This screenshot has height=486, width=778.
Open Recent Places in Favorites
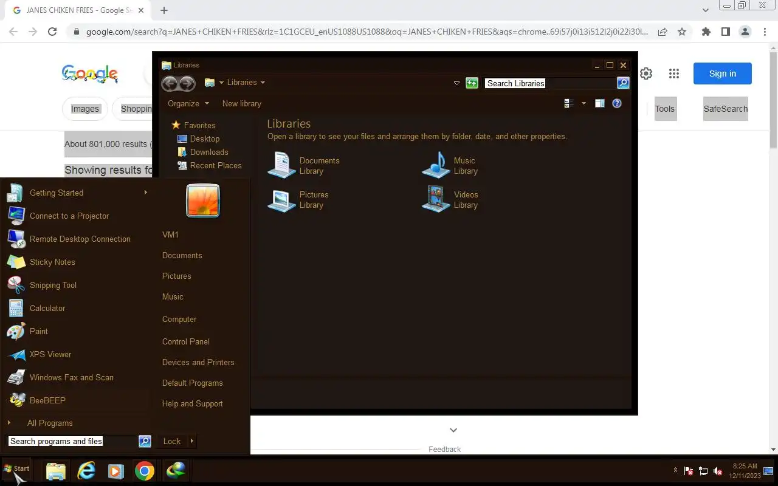(209, 165)
